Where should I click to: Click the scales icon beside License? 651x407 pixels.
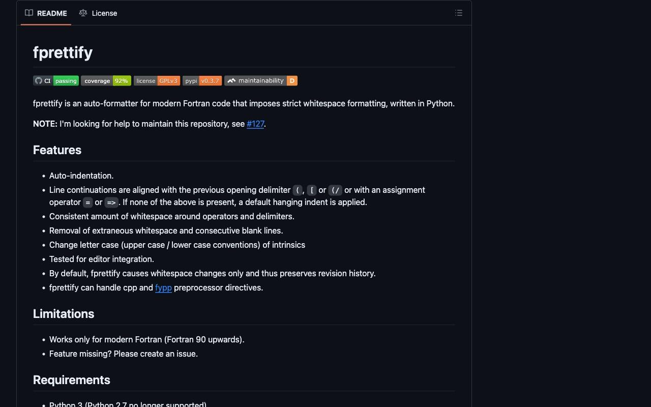click(x=83, y=13)
